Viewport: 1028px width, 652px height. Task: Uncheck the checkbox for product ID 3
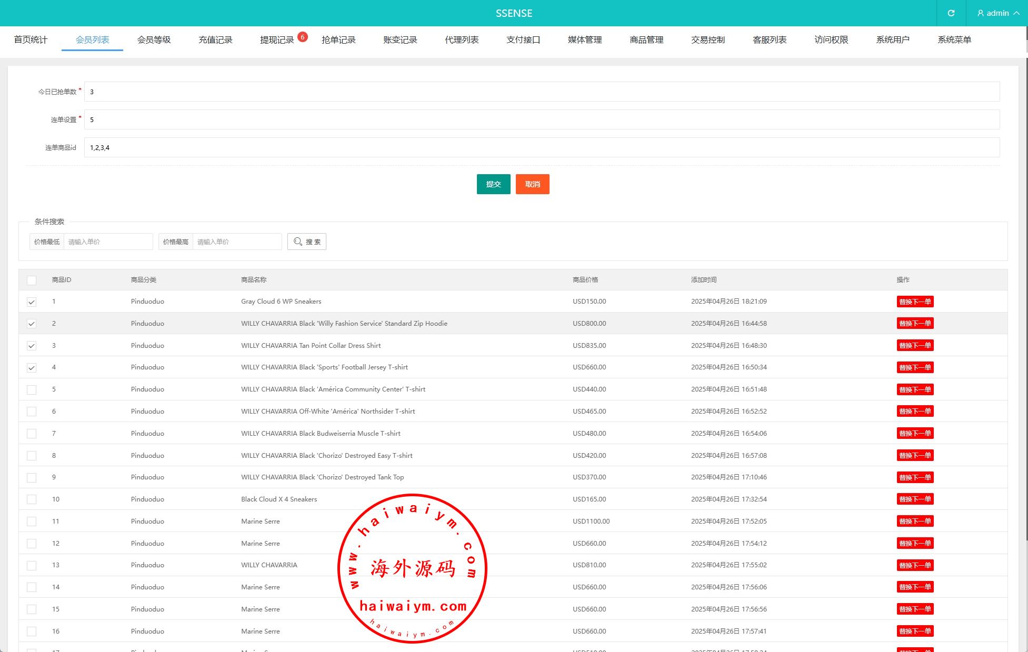coord(32,346)
